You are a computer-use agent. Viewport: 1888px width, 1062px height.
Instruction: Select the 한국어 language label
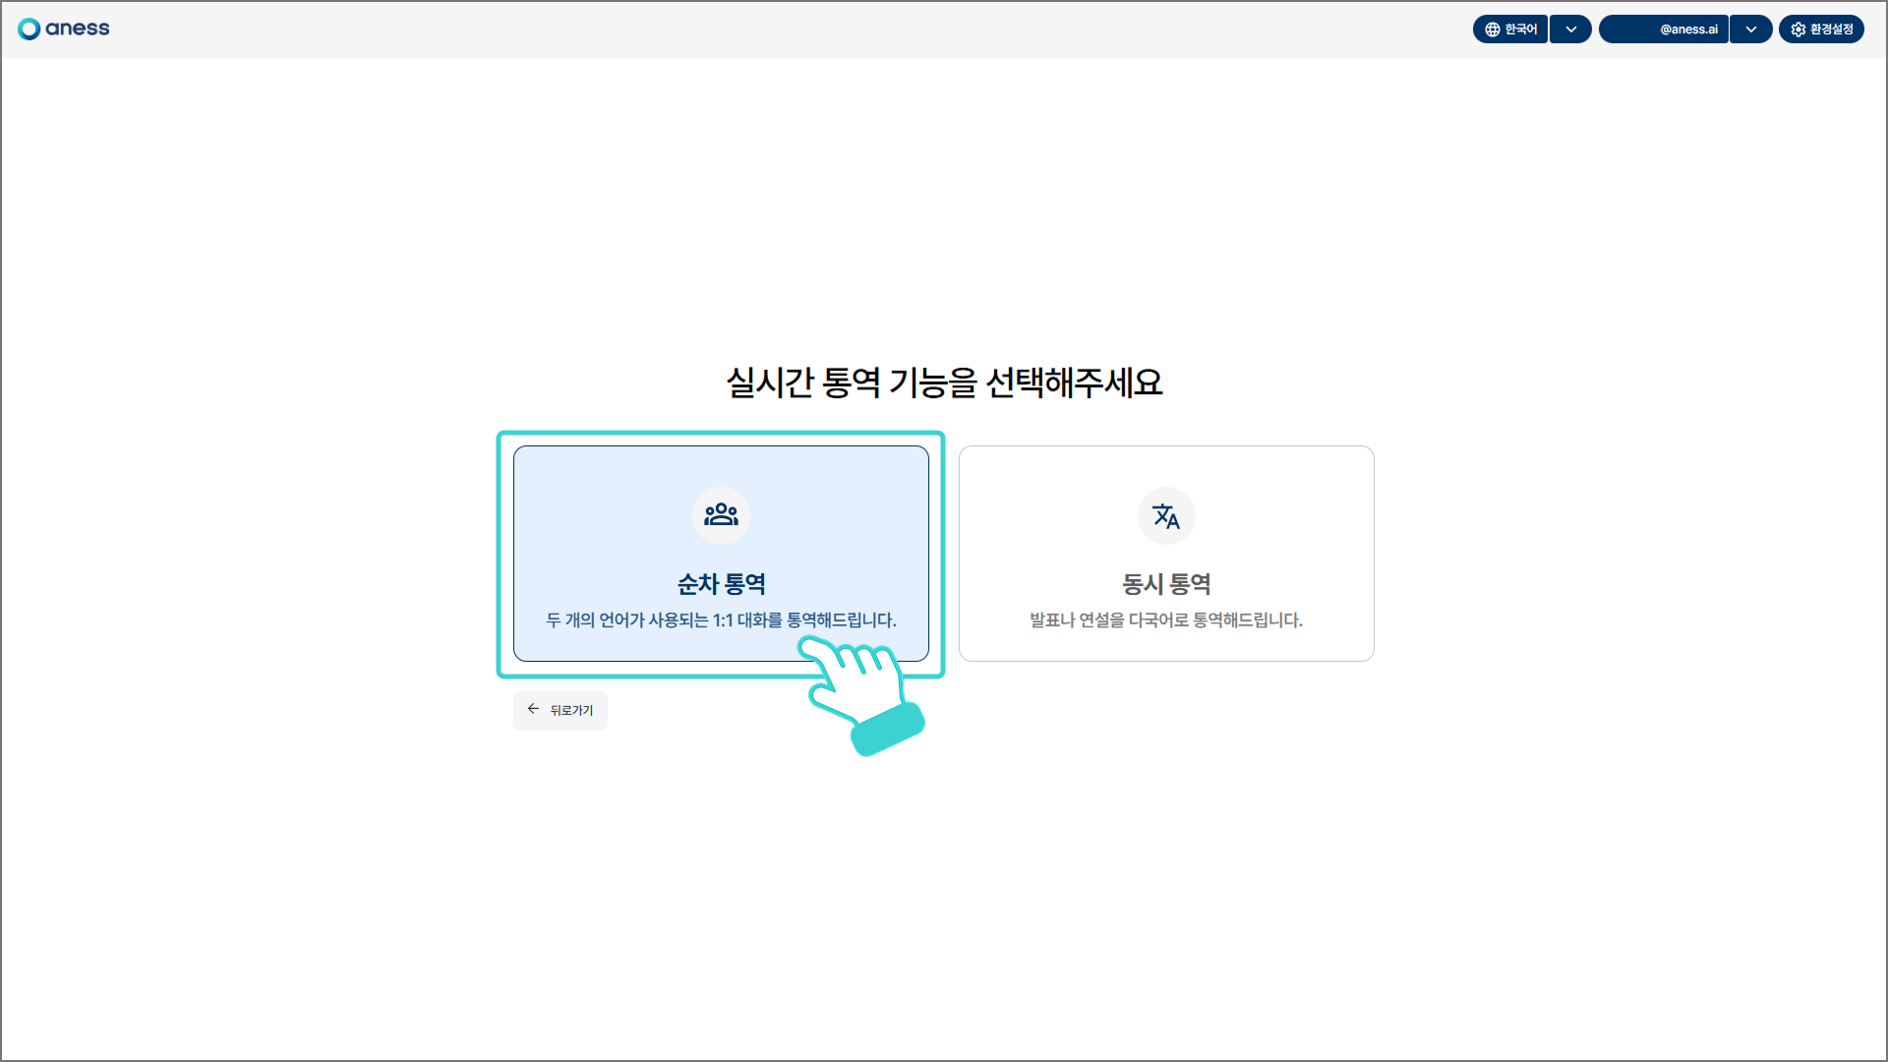click(x=1520, y=29)
